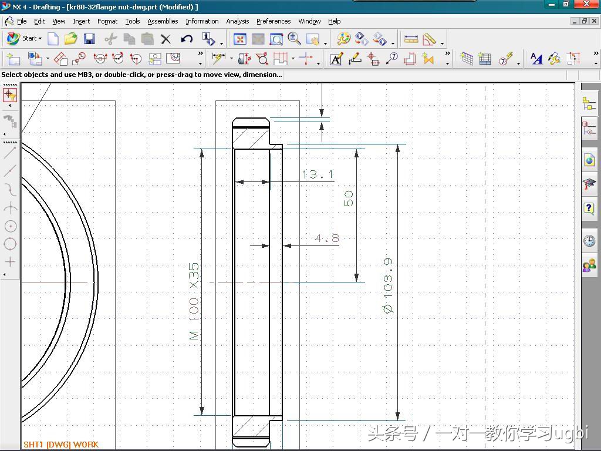The width and height of the screenshot is (601, 451).
Task: Click the History clock sidebar icon
Action: 589,241
